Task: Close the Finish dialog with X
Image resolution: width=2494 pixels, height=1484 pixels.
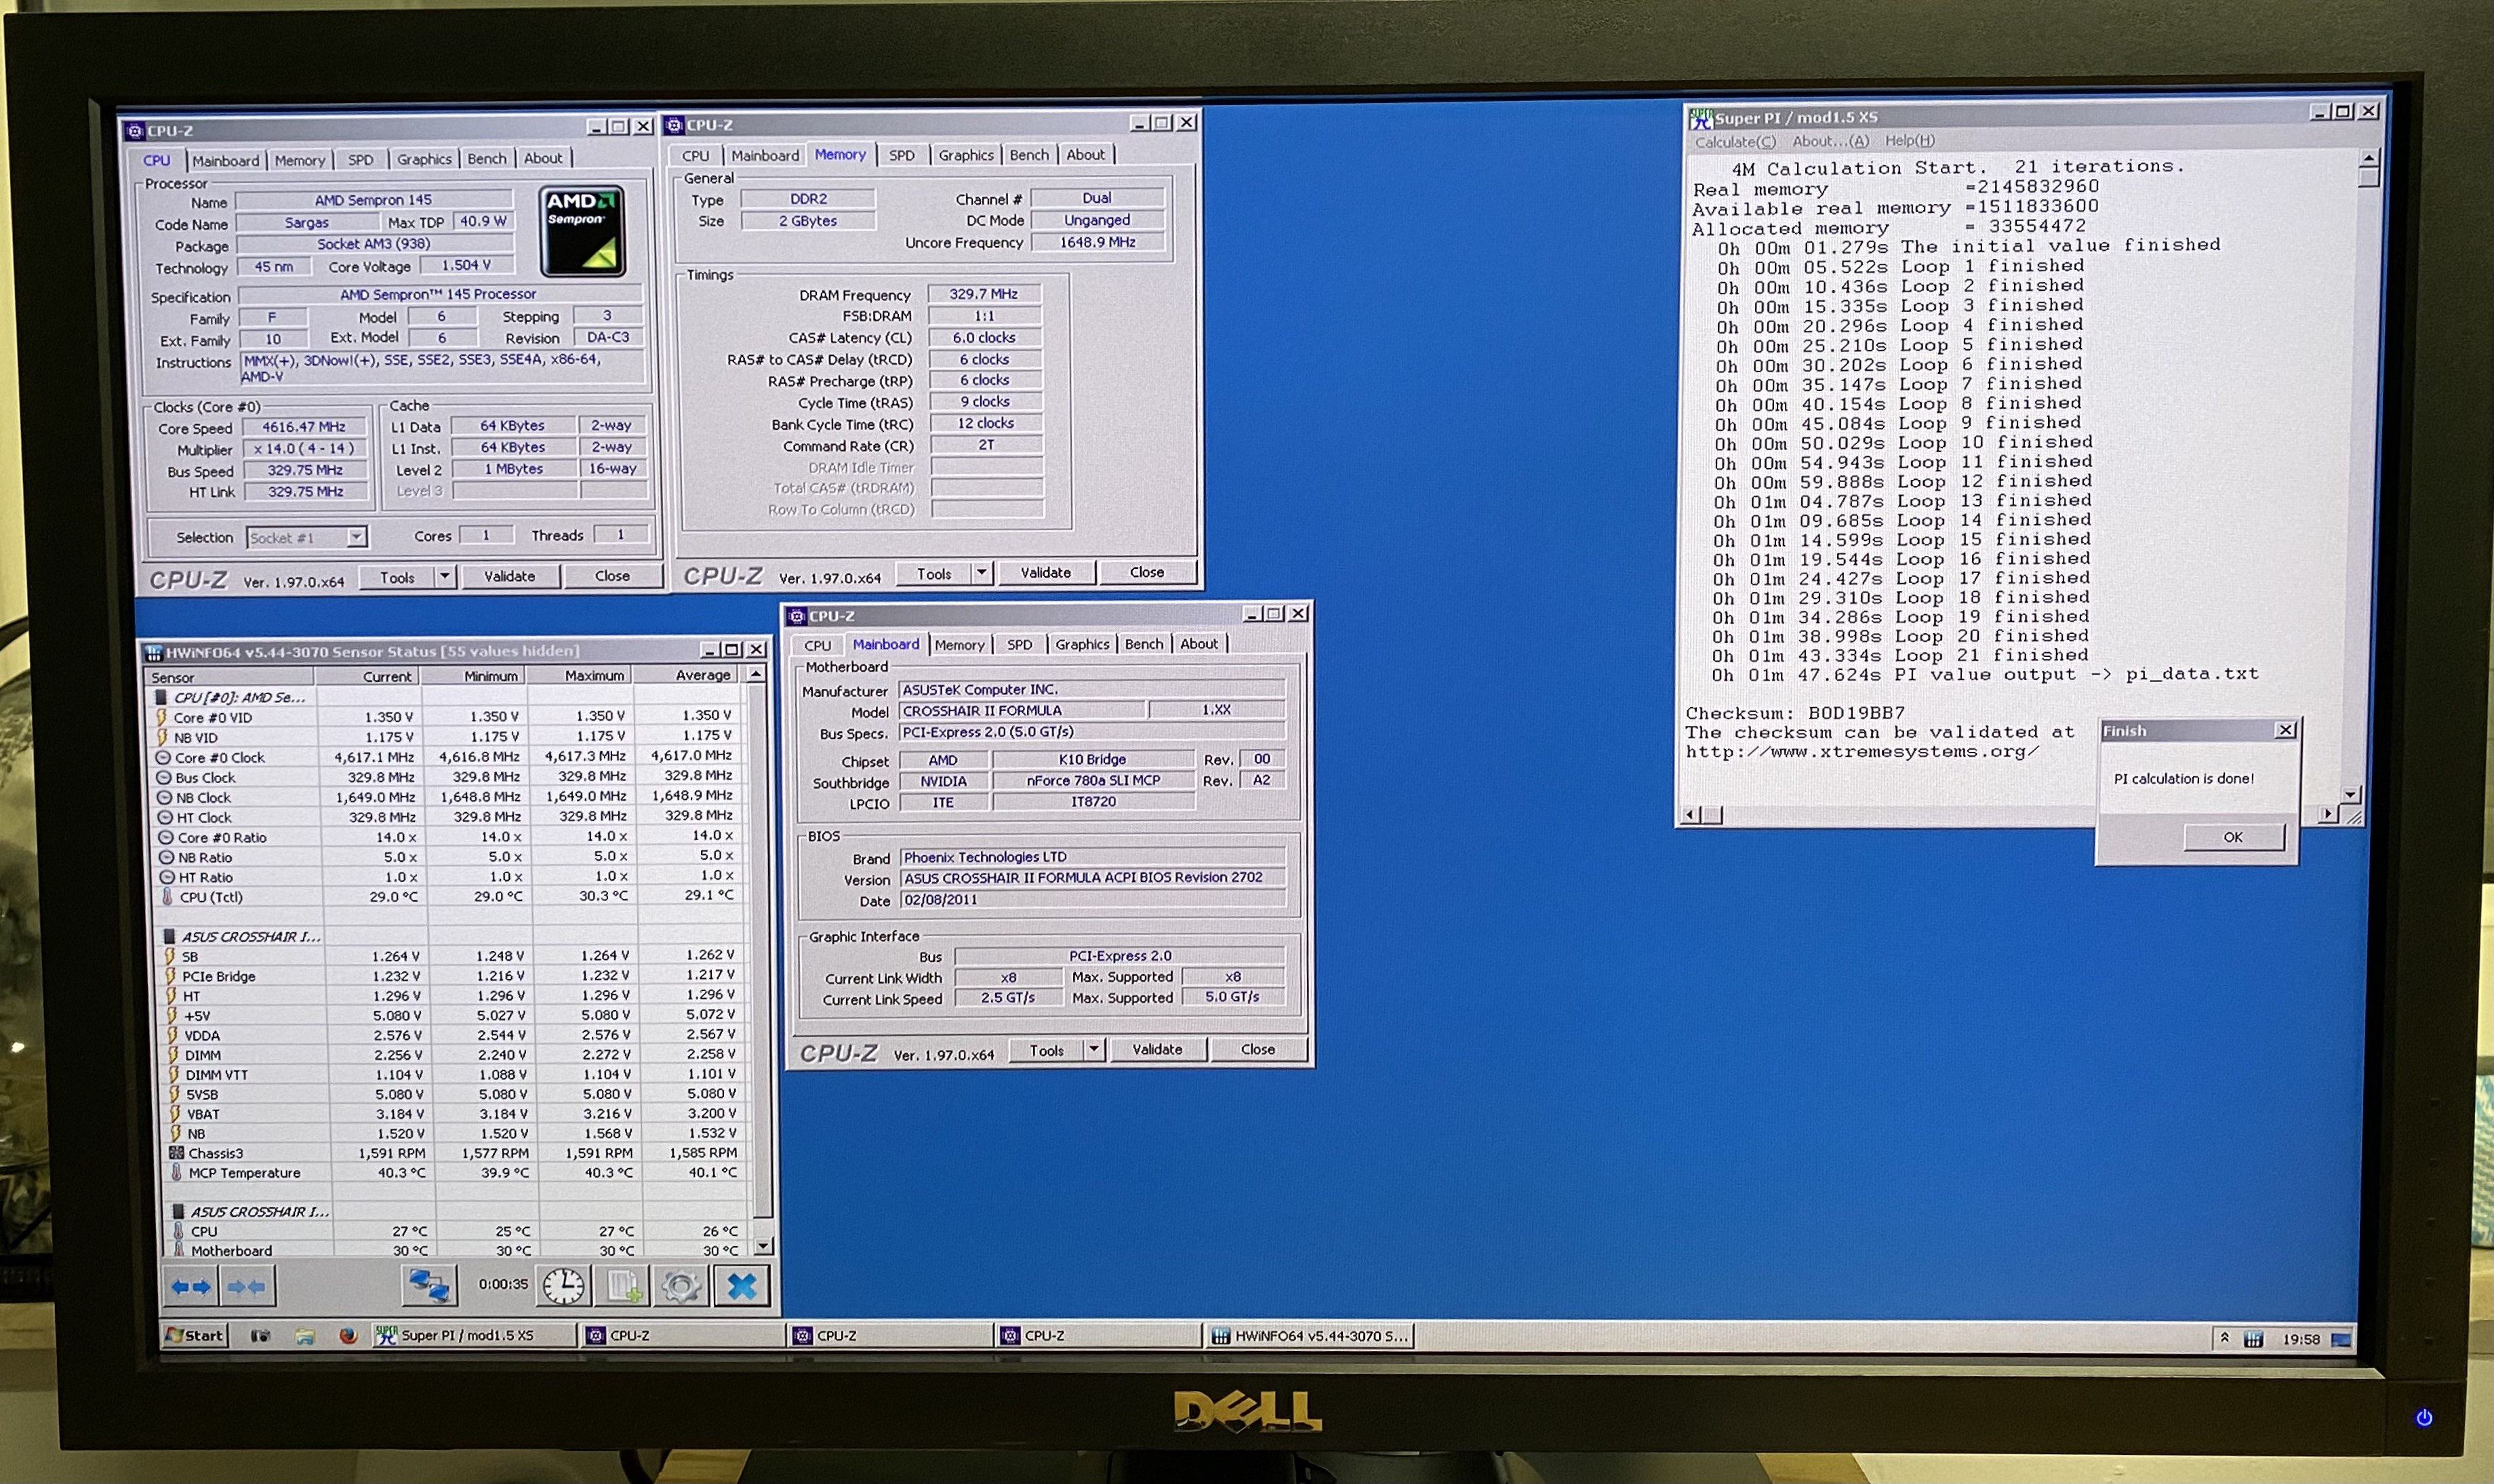Action: (x=2285, y=731)
